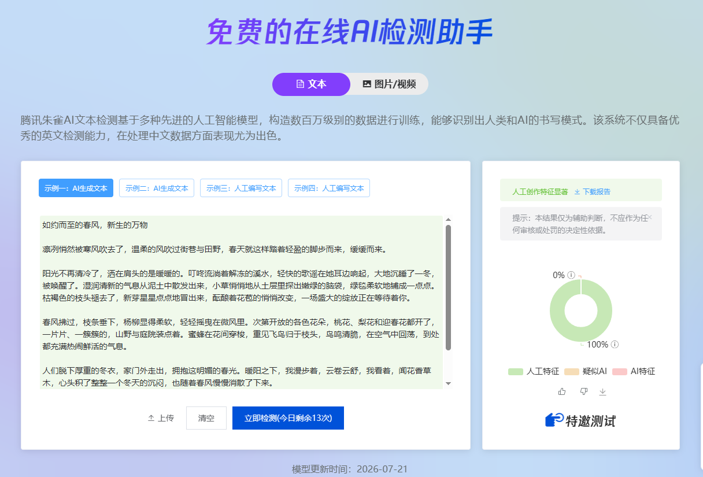This screenshot has width=703, height=477.
Task: Select 示例二：AI生成文本 sample
Action: coord(157,188)
